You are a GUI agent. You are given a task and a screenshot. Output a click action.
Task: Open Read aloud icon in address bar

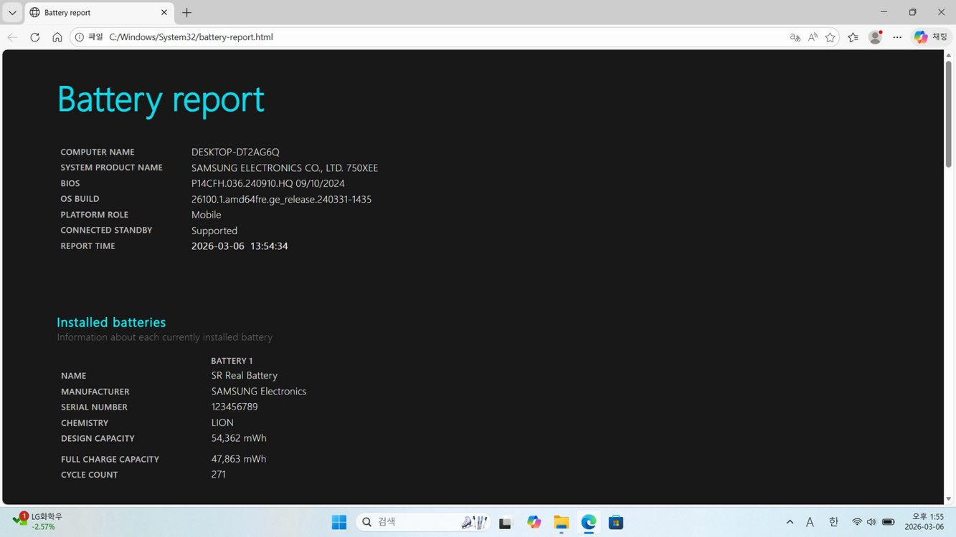(x=813, y=37)
